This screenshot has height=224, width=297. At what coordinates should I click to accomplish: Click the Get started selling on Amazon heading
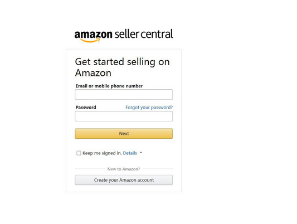123,67
